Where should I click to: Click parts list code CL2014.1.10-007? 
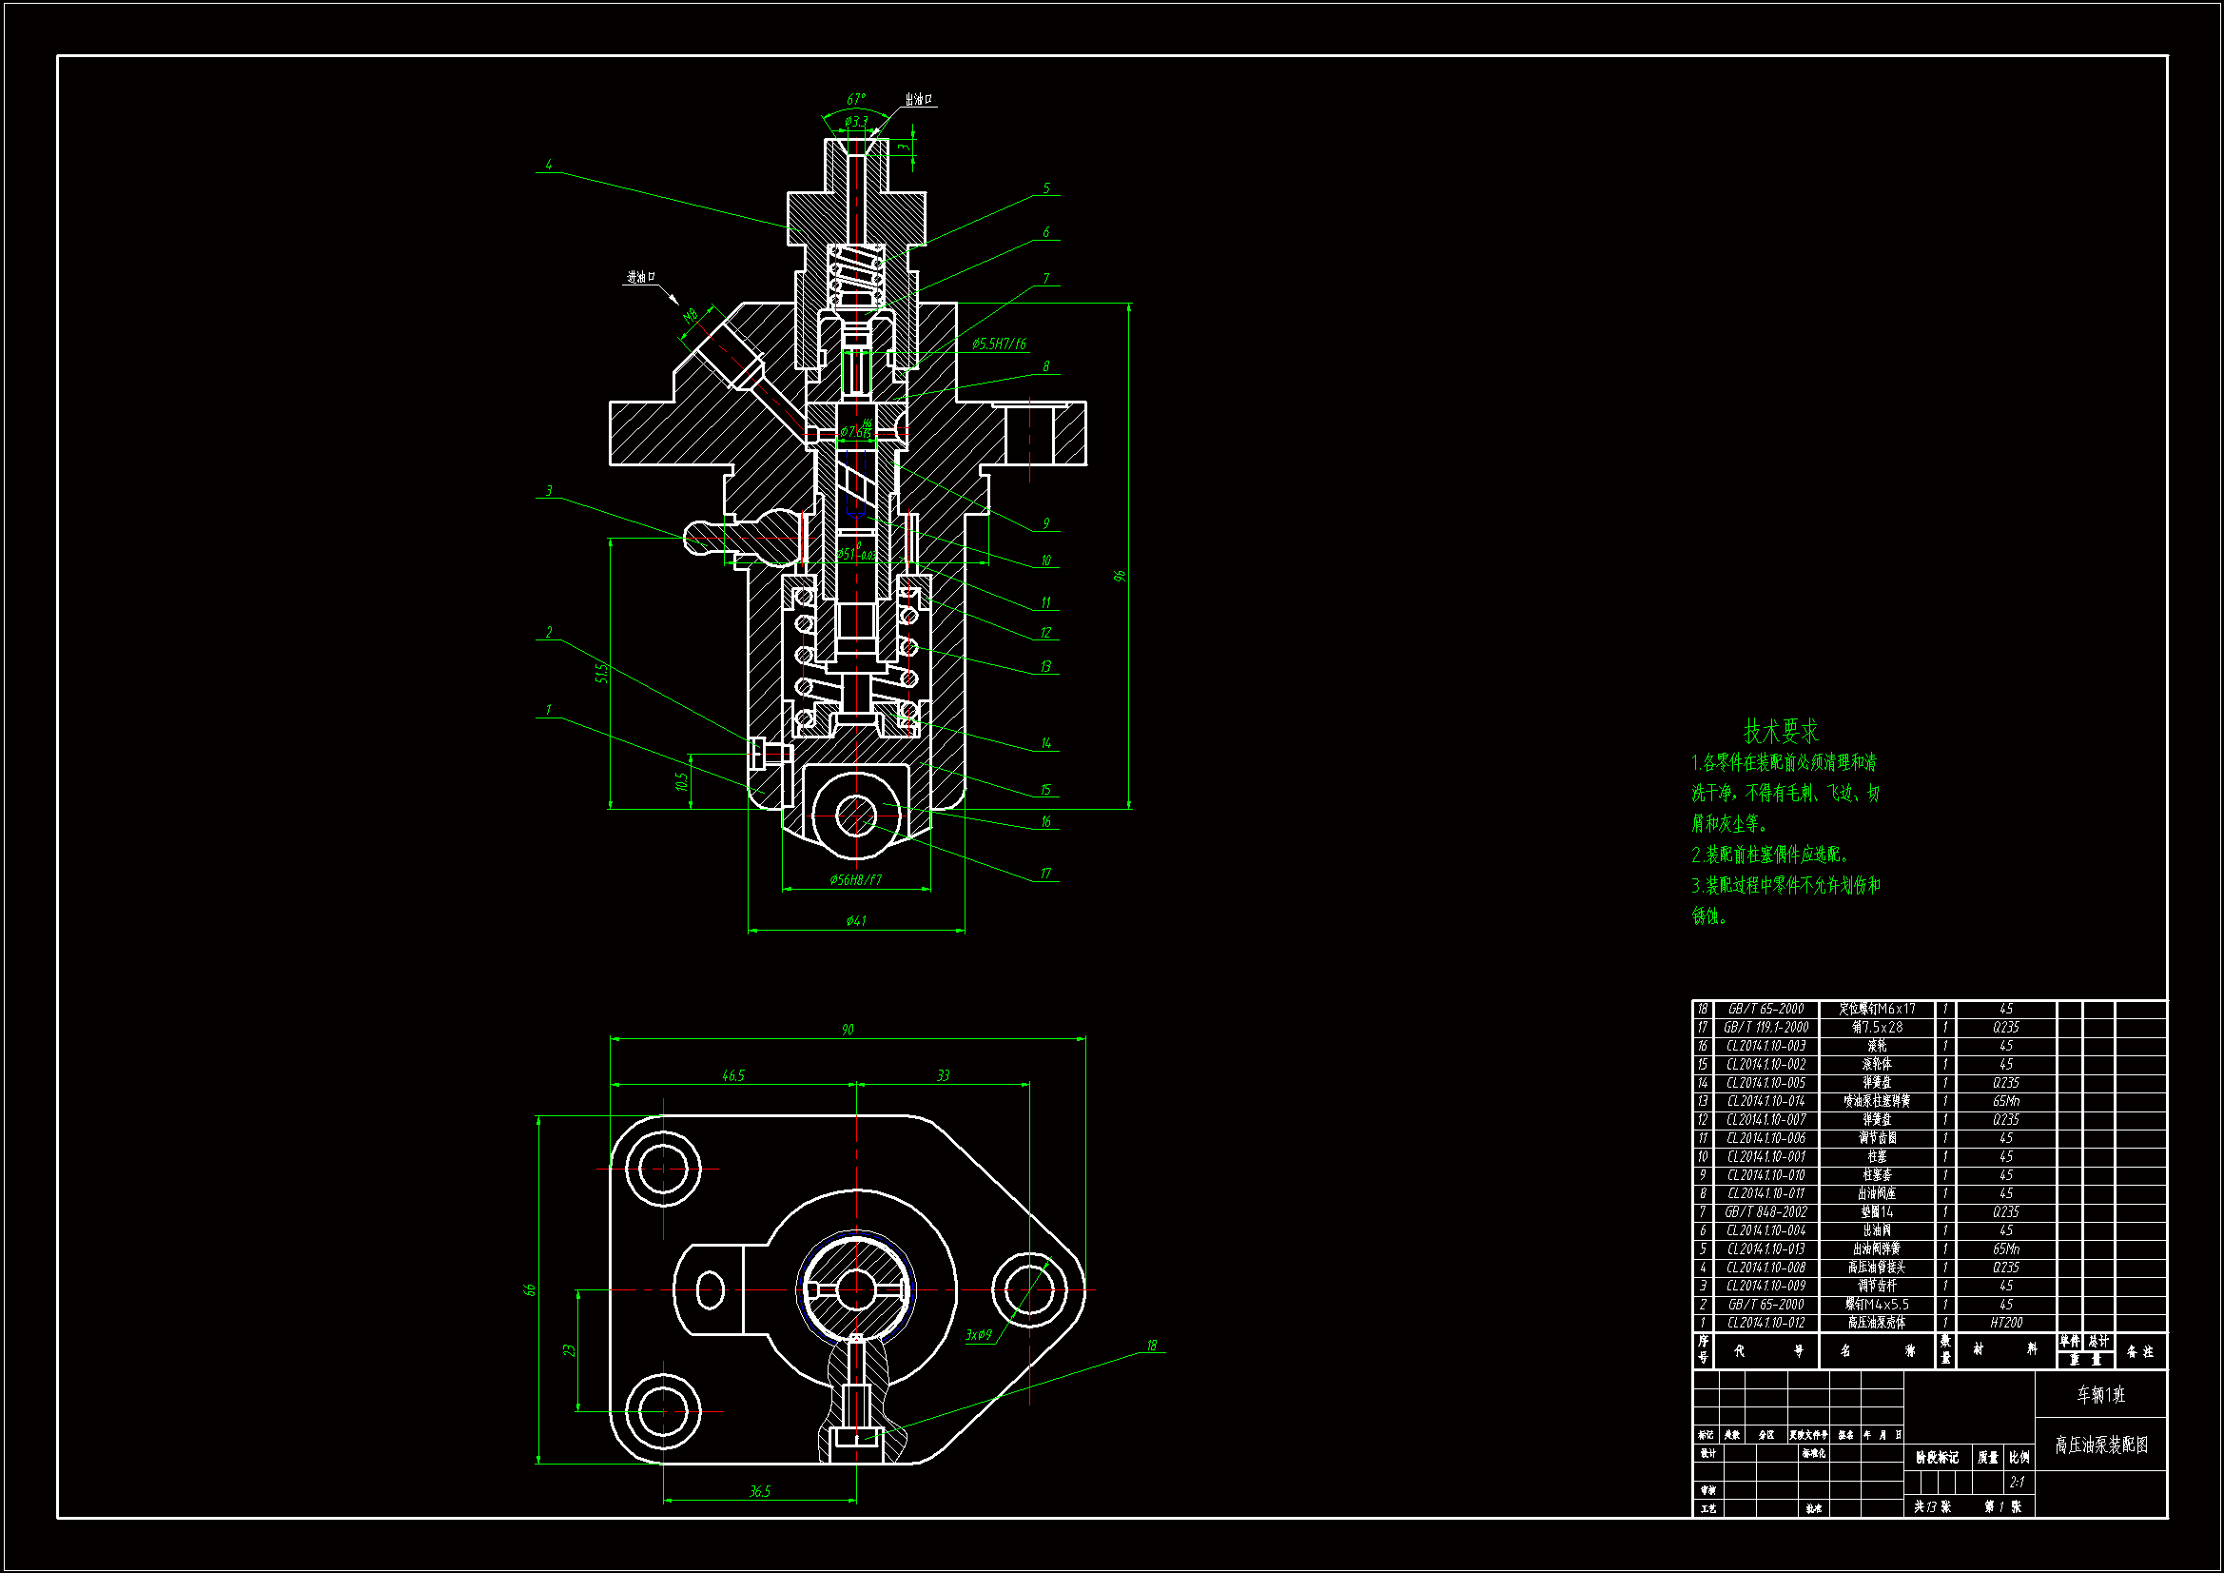1766,1119
